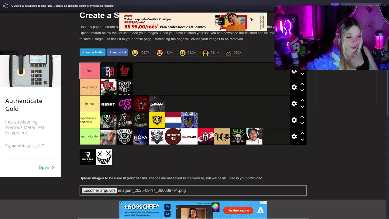The width and height of the screenshot is (389, 219).
Task: Select the 'importante e participar' tier label
Action: [90, 120]
